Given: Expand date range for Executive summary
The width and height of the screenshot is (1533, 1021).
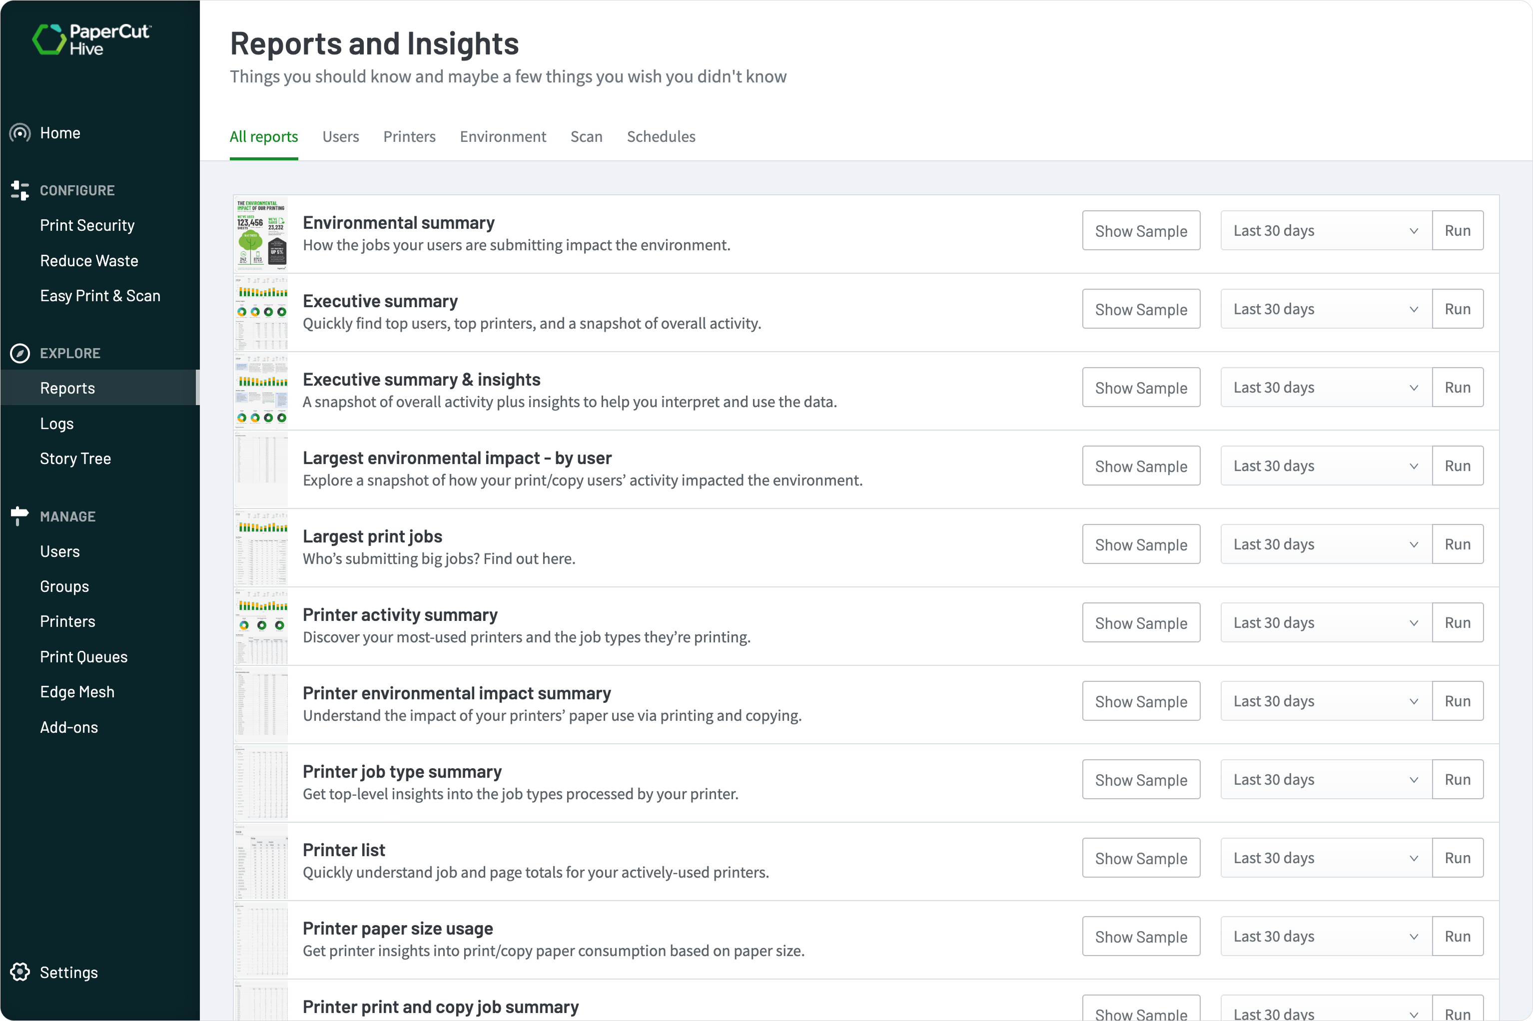Looking at the screenshot, I should tap(1326, 309).
